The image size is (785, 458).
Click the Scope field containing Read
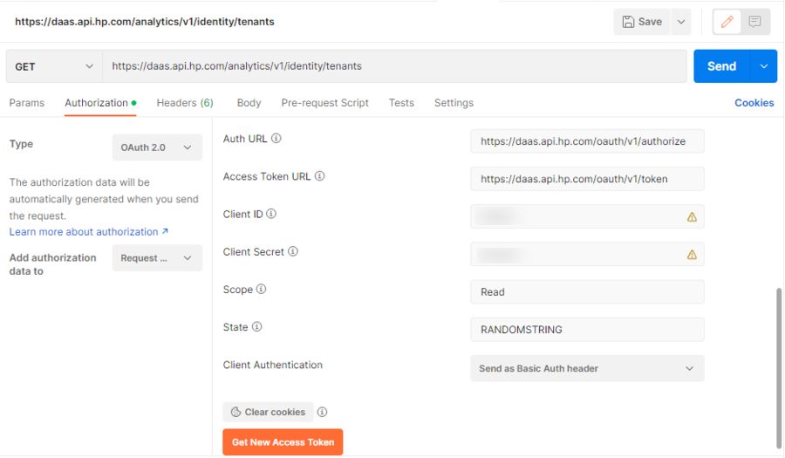point(587,292)
